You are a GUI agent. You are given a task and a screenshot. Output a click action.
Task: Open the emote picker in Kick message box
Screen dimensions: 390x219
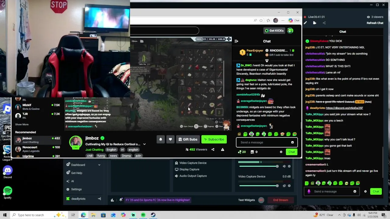pos(292,142)
